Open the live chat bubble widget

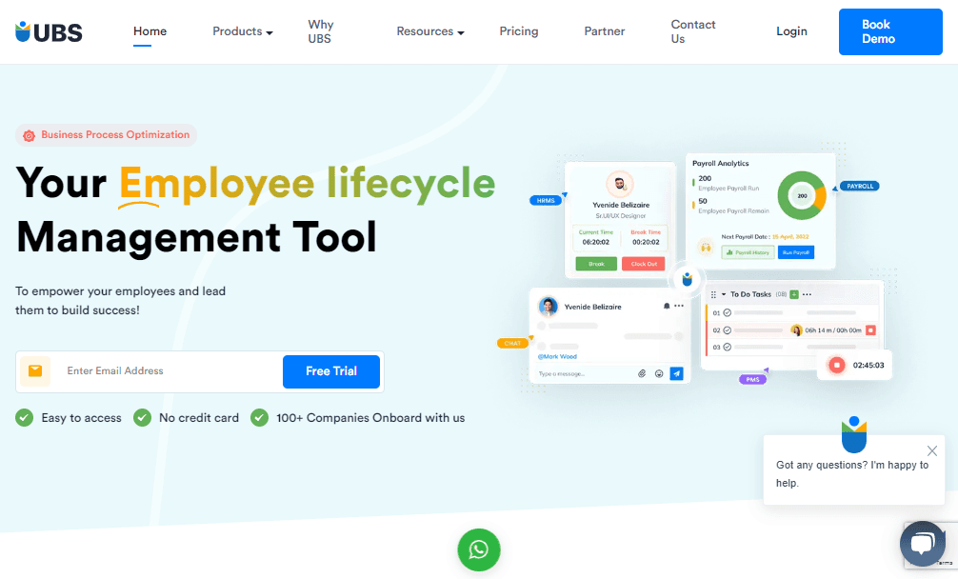922,543
